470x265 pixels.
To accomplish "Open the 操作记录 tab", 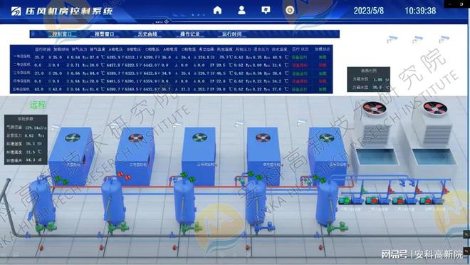I will (x=189, y=34).
